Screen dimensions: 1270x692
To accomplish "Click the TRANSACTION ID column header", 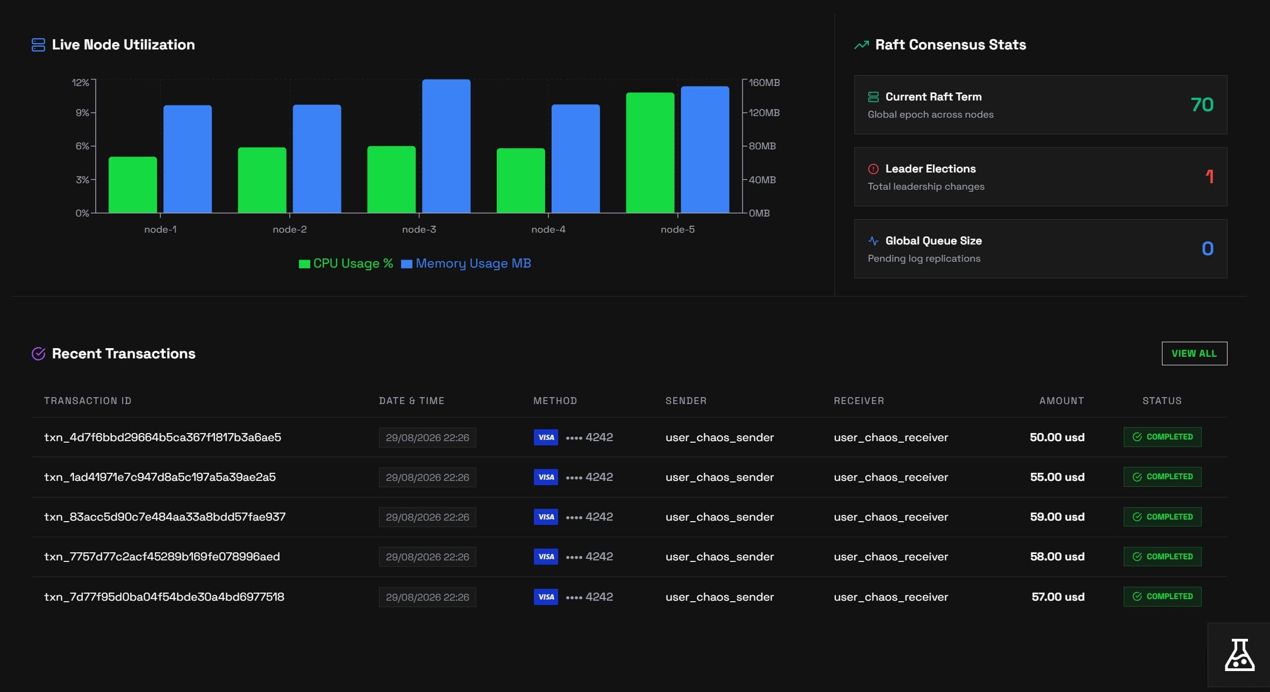I will pos(88,401).
